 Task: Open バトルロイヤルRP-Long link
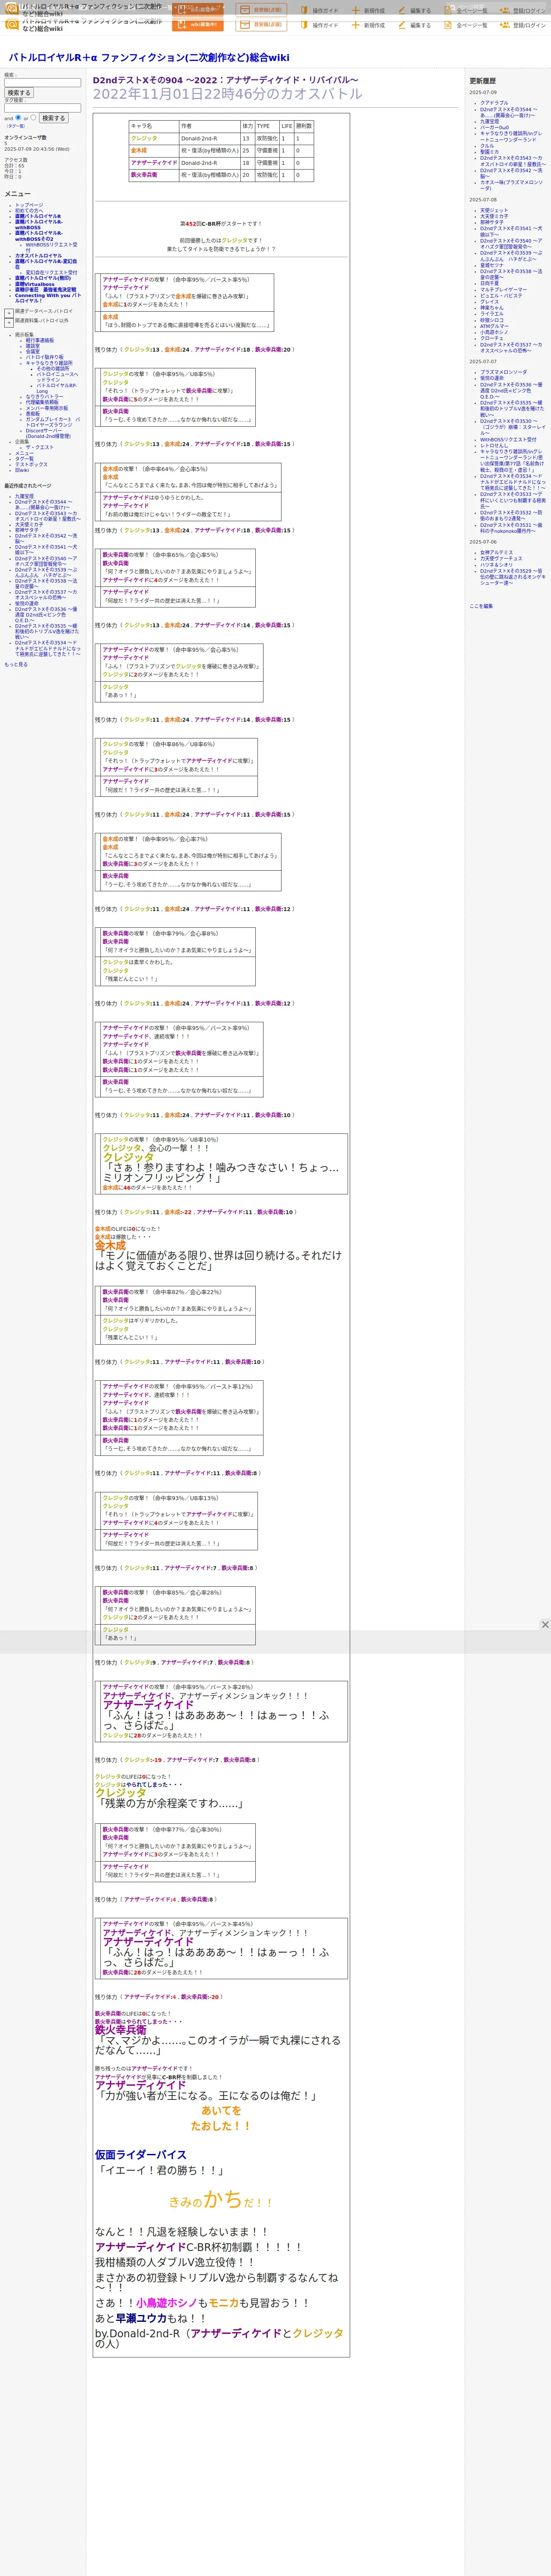pos(57,388)
